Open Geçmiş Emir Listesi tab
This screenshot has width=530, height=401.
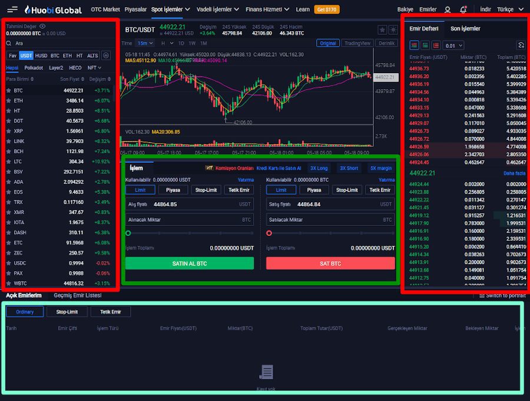coord(77,295)
